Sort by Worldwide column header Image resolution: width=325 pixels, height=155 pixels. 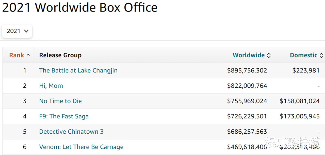point(249,55)
